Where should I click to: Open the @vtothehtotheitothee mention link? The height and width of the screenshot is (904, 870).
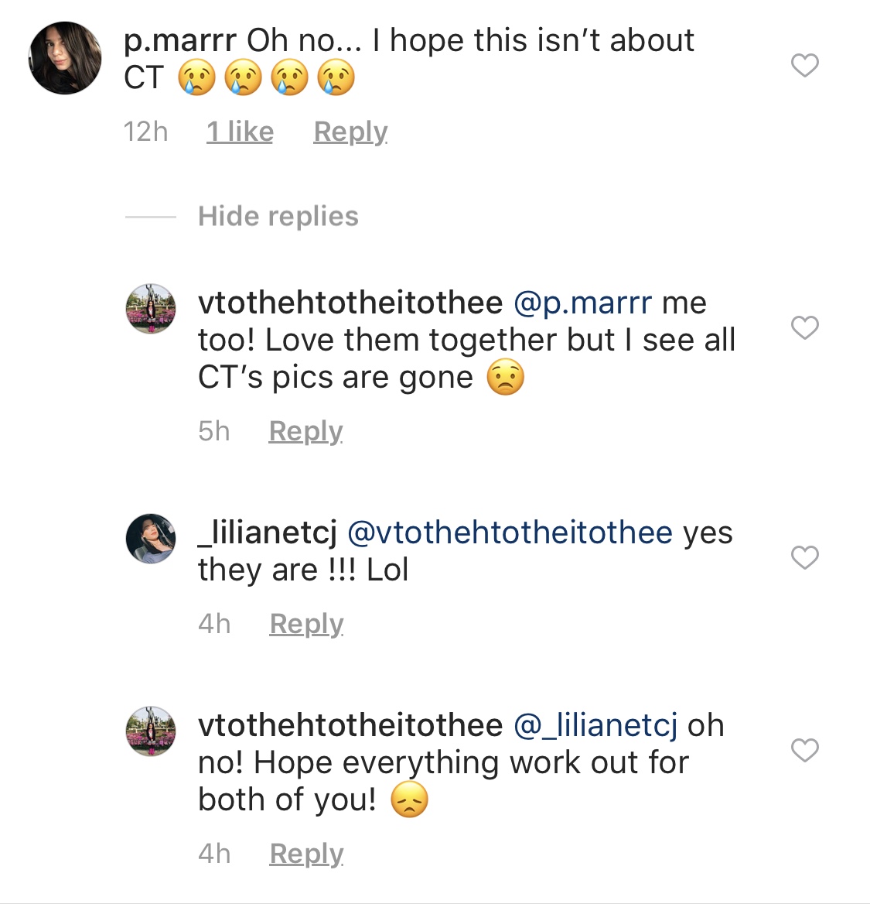pyautogui.click(x=510, y=532)
